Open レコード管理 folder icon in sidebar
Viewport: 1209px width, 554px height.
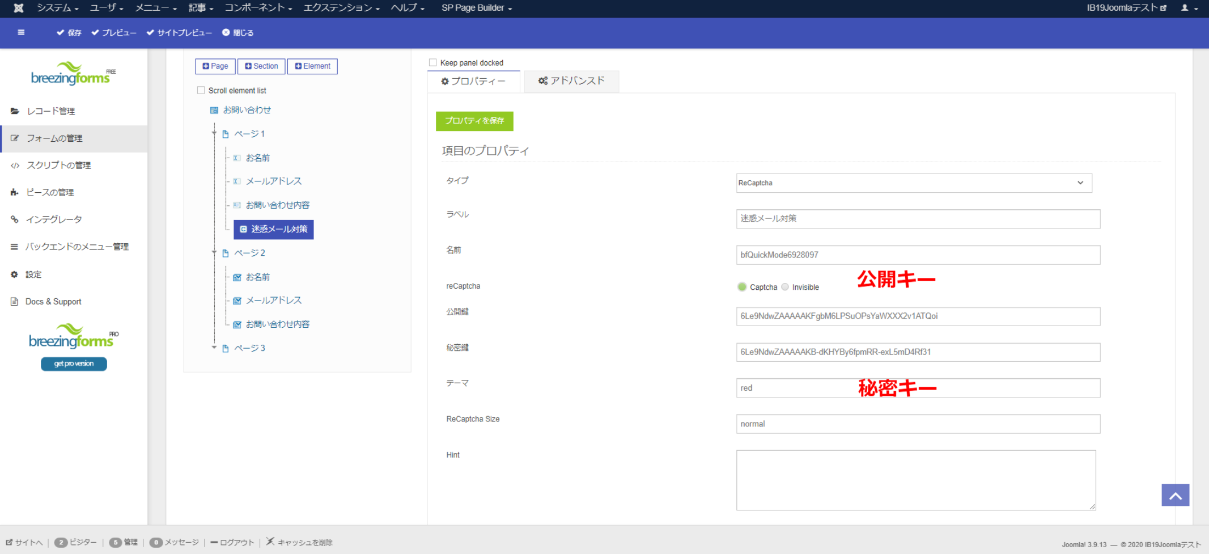click(15, 111)
